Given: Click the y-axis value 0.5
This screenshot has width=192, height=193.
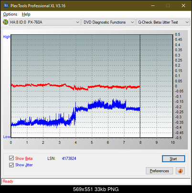Looking at the screenshot, I should click(178, 34).
